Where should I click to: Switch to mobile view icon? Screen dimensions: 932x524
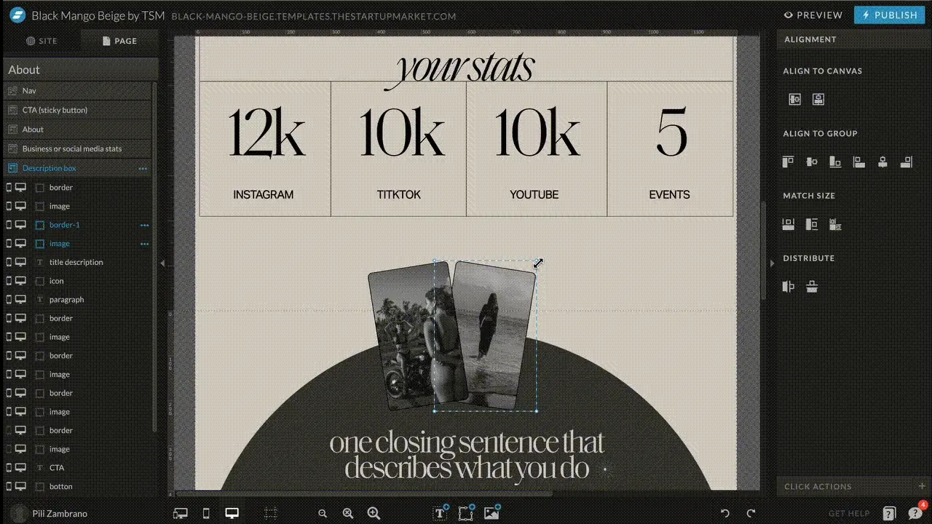click(206, 513)
